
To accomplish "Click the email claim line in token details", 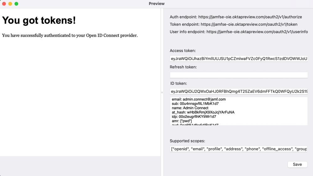I will point(199,99).
